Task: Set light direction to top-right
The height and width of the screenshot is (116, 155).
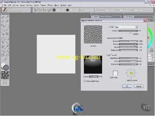Action: (x=134, y=70)
